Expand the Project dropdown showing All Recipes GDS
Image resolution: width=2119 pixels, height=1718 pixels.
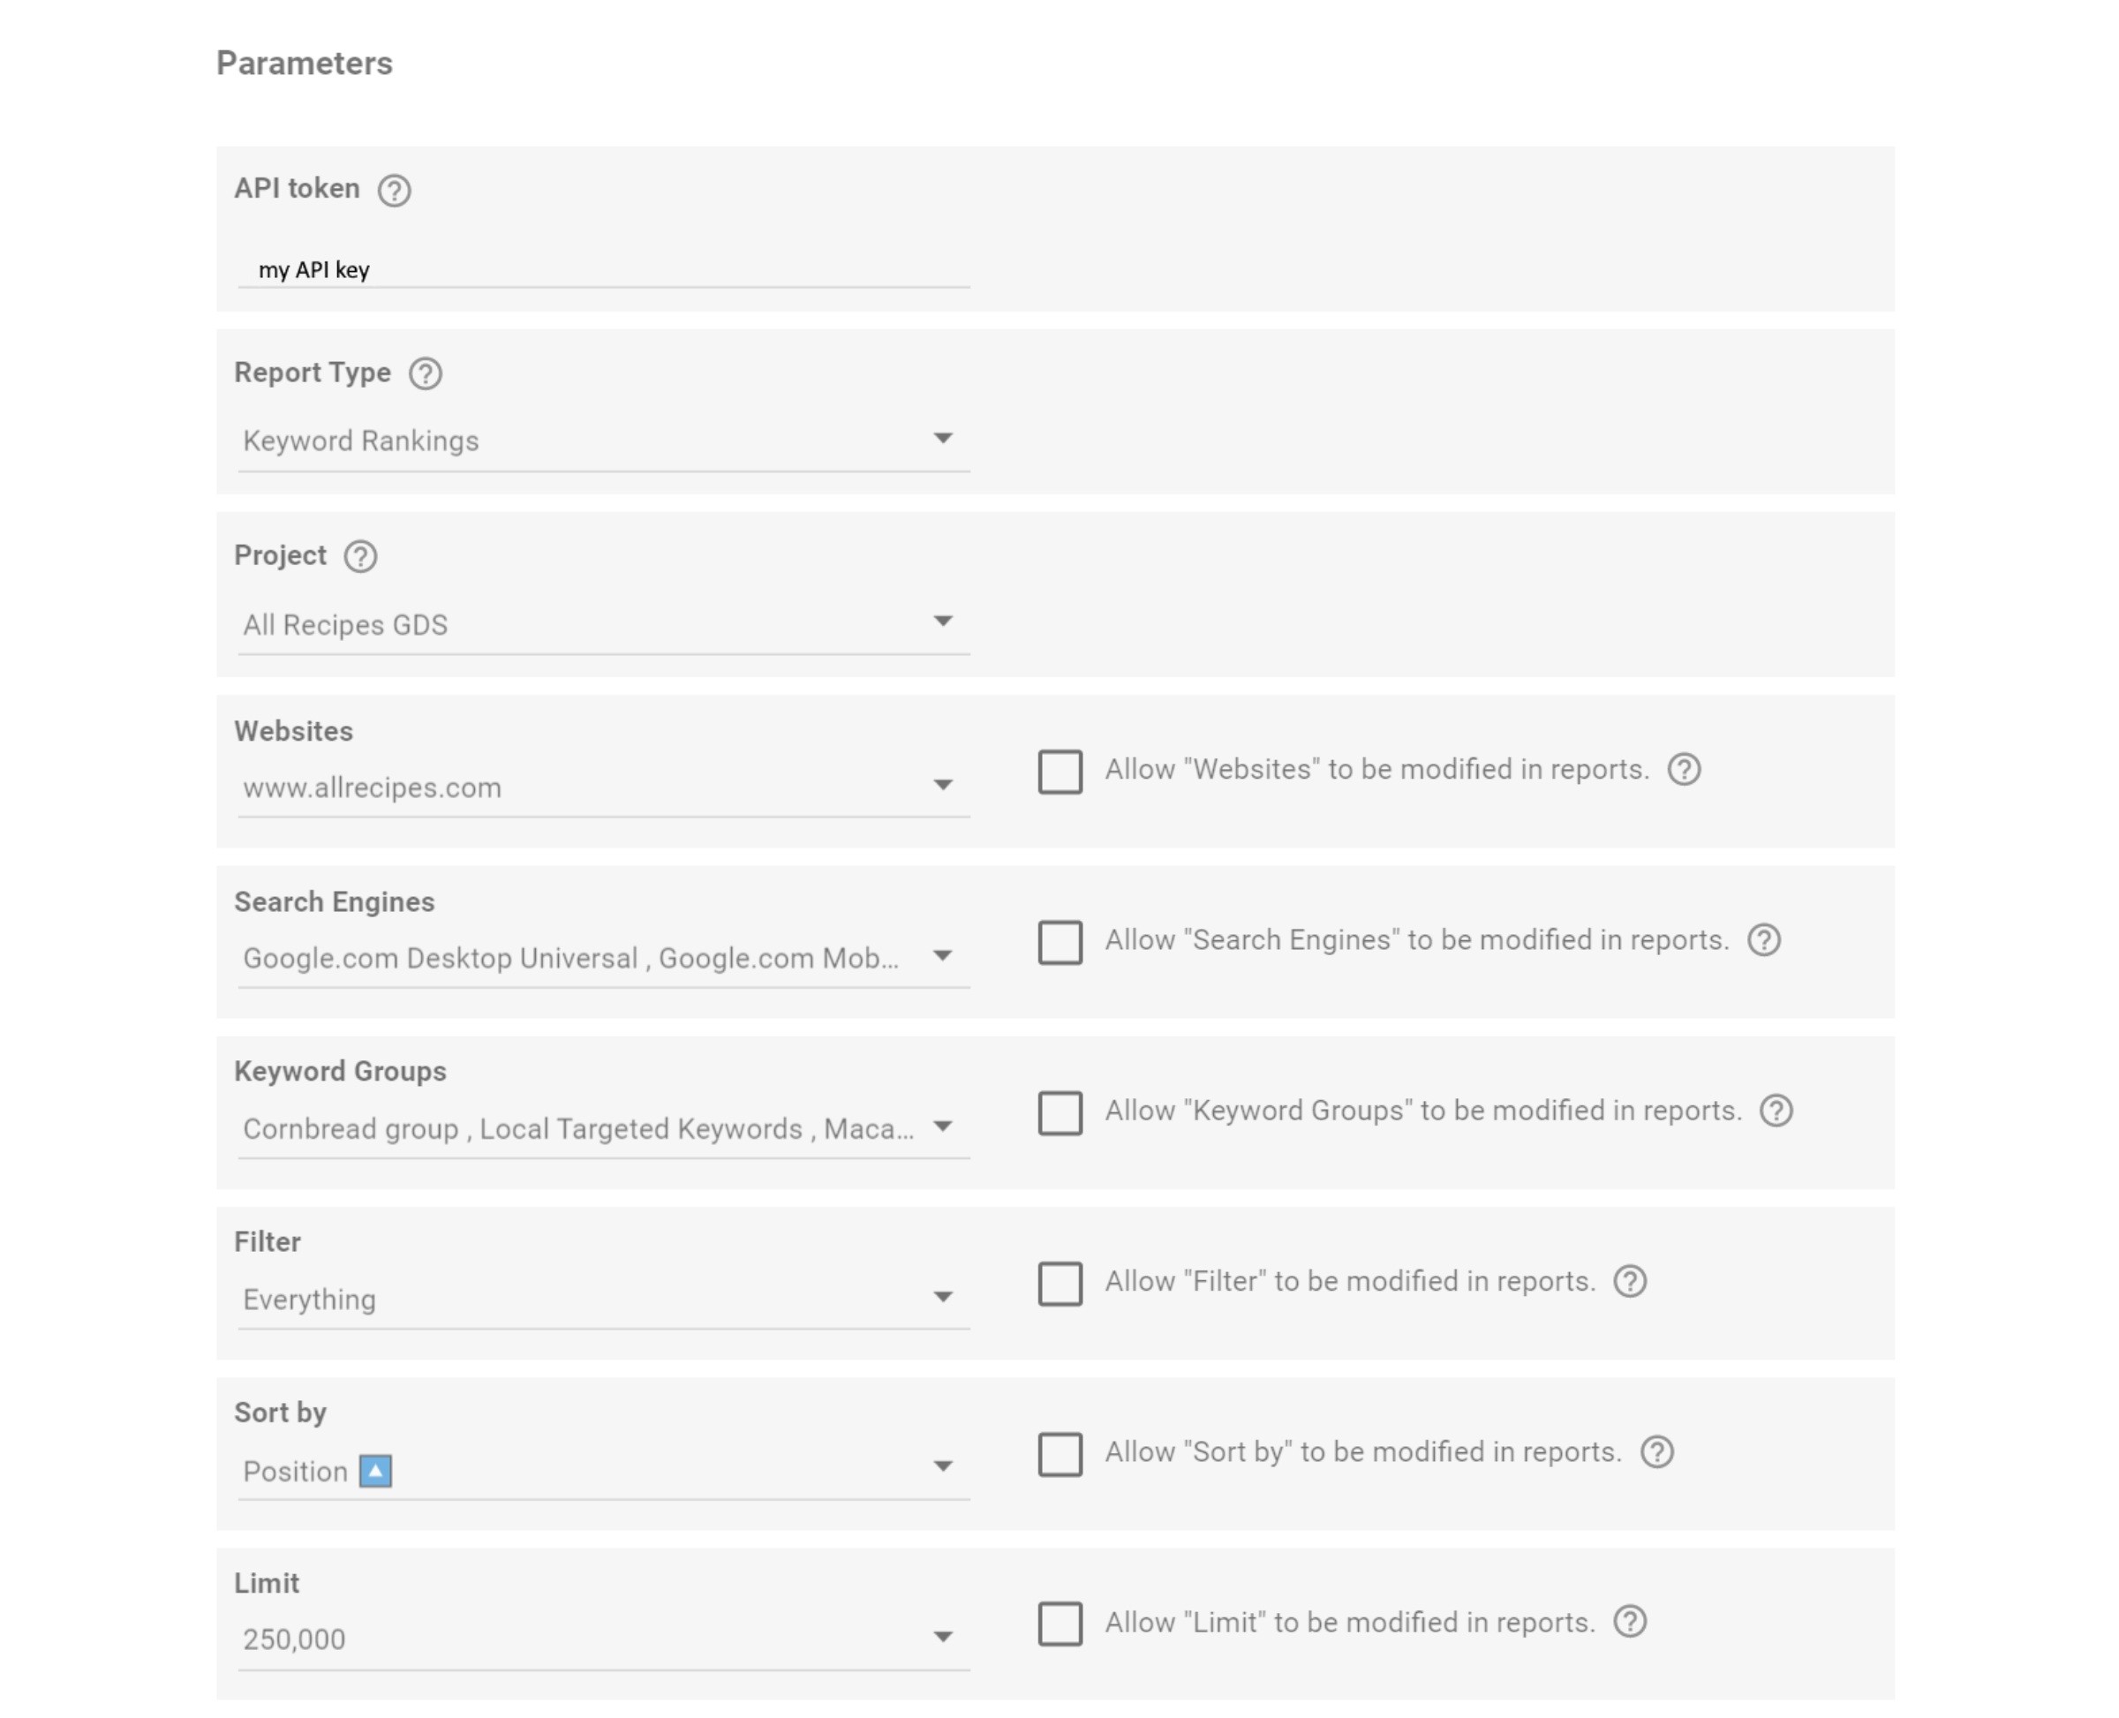point(604,625)
